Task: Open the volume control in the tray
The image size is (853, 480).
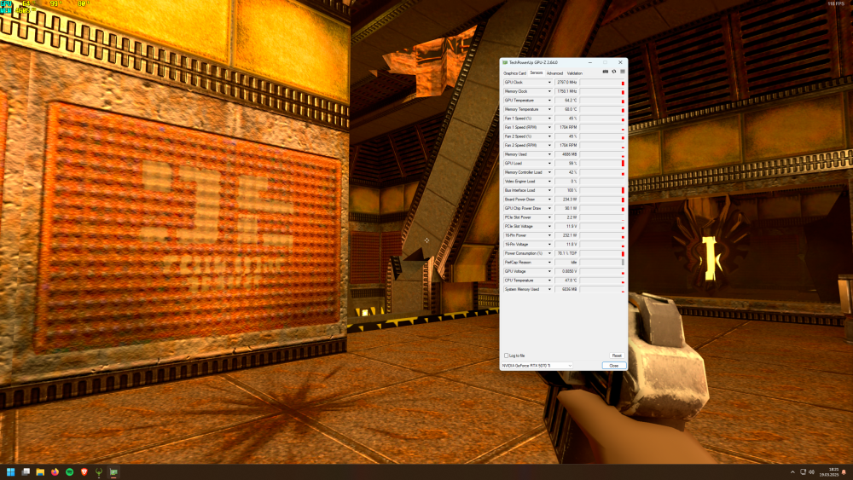Action: [x=812, y=471]
